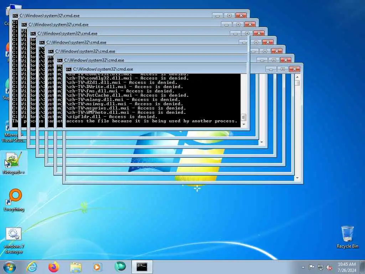This screenshot has width=365, height=274.
Task: Click scroll-up arrow of frontmost cmd window
Action: click(x=297, y=77)
